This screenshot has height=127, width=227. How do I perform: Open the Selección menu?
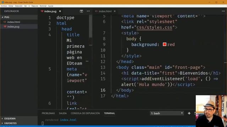pyautogui.click(x=19, y=6)
